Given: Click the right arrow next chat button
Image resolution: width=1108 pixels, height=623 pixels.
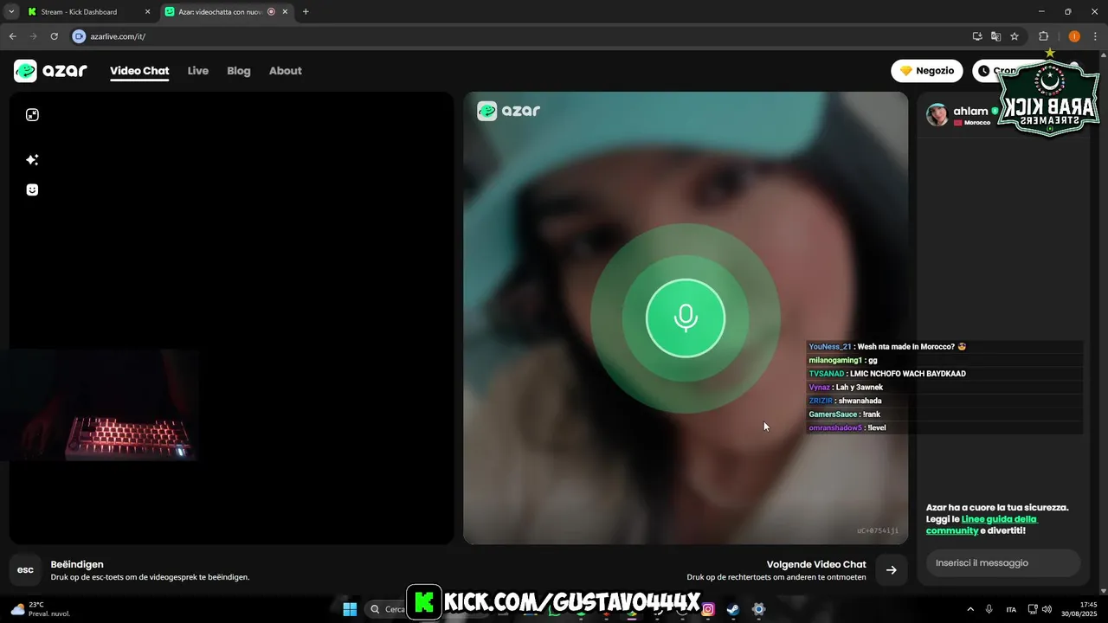Looking at the screenshot, I should point(892,570).
